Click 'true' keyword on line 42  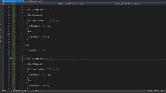point(45,37)
